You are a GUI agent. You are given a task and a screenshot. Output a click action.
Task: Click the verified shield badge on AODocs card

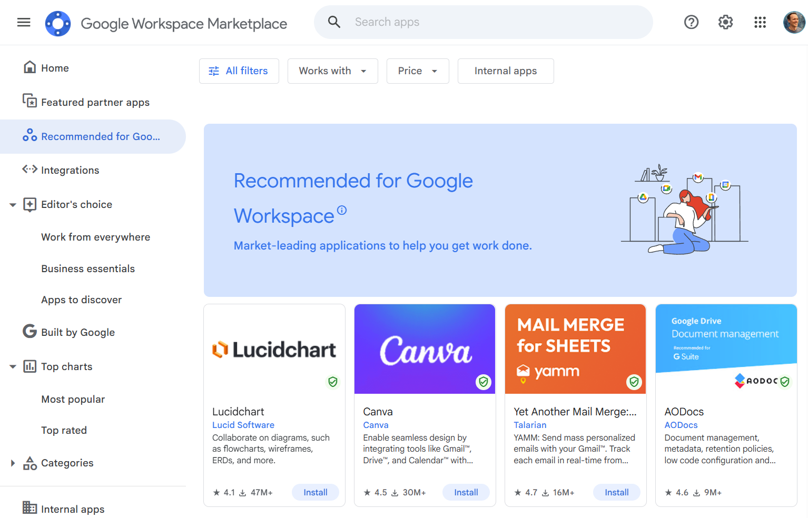point(785,382)
